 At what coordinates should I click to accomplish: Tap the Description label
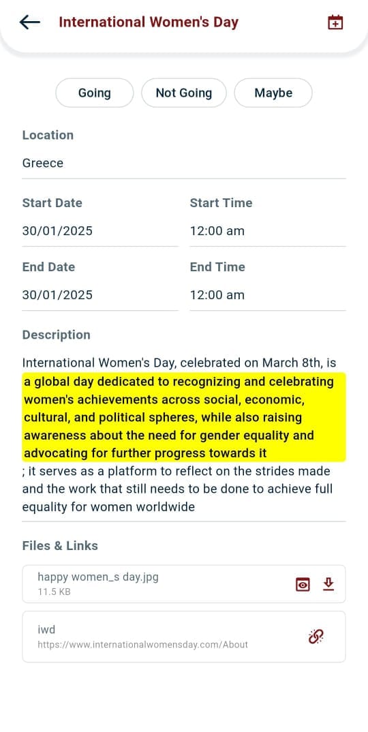pyautogui.click(x=57, y=335)
